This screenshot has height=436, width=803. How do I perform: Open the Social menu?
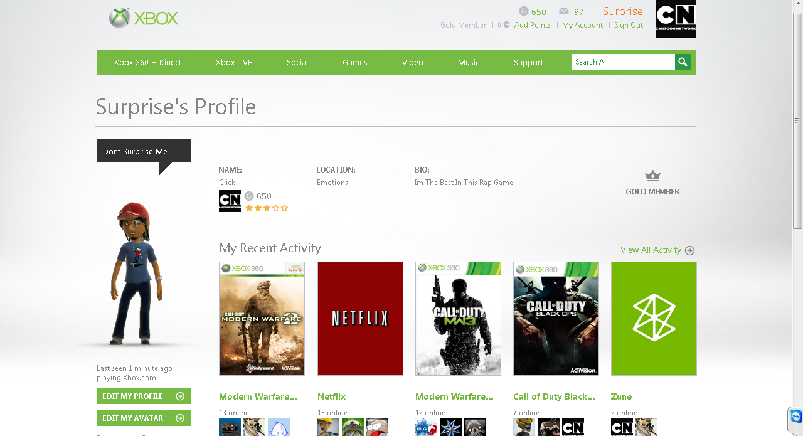click(x=297, y=62)
